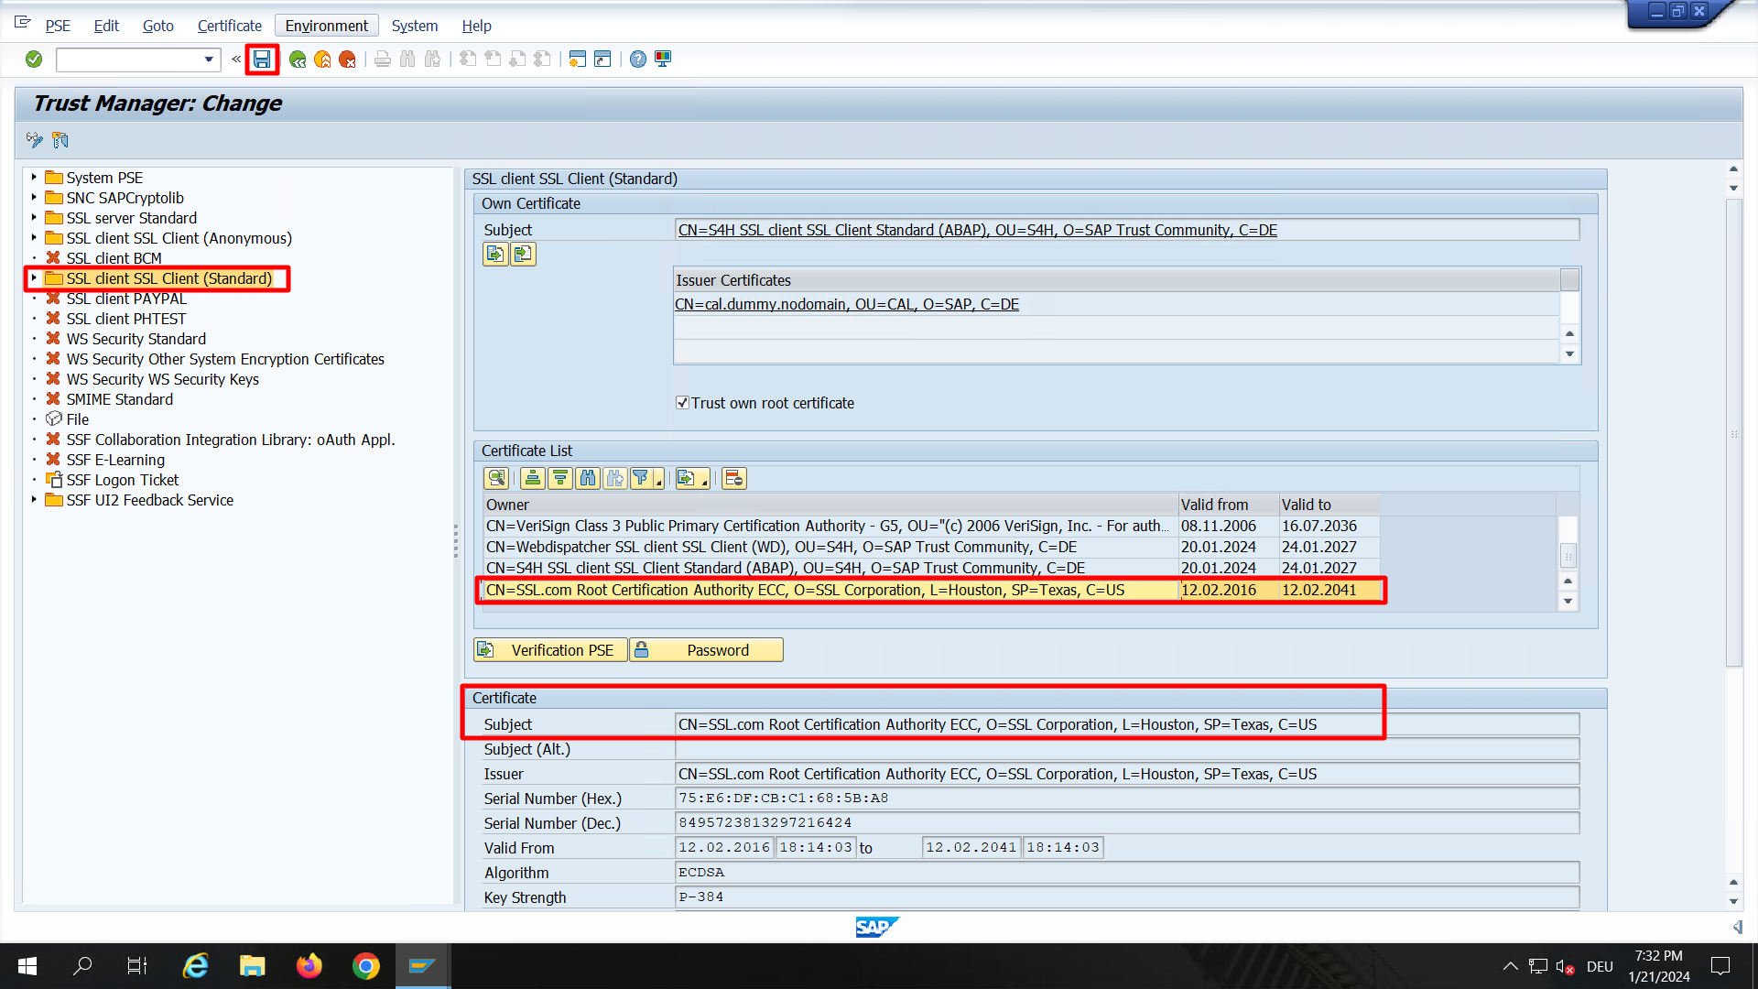This screenshot has height=989, width=1758.
Task: Open the Certificate menu
Action: tap(229, 26)
